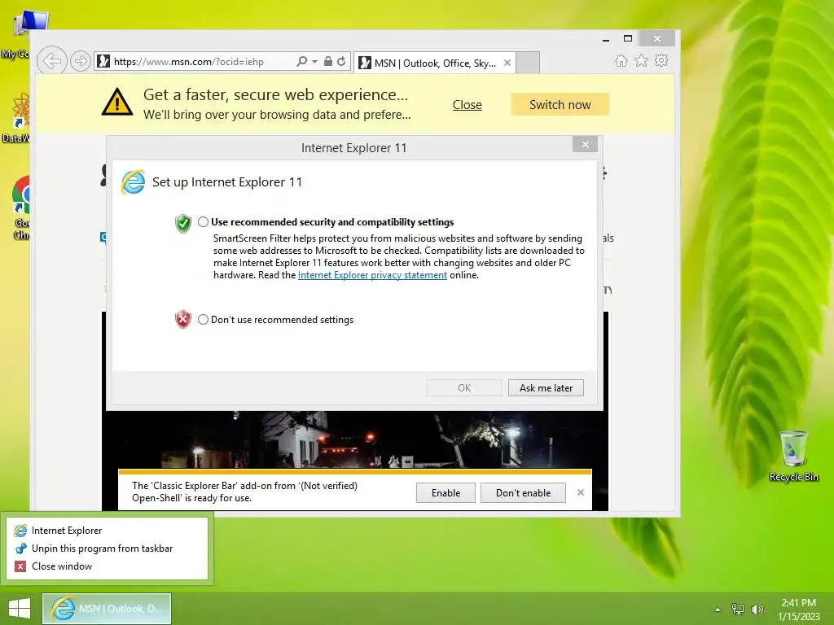
Task: Maximize the Internet Explorer window
Action: [628, 39]
